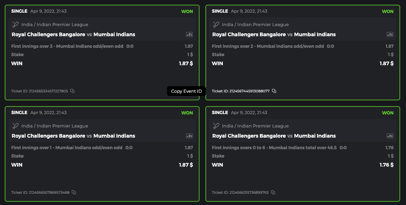
Task: Copy ticket ID ending in 9763
Action: (273, 192)
